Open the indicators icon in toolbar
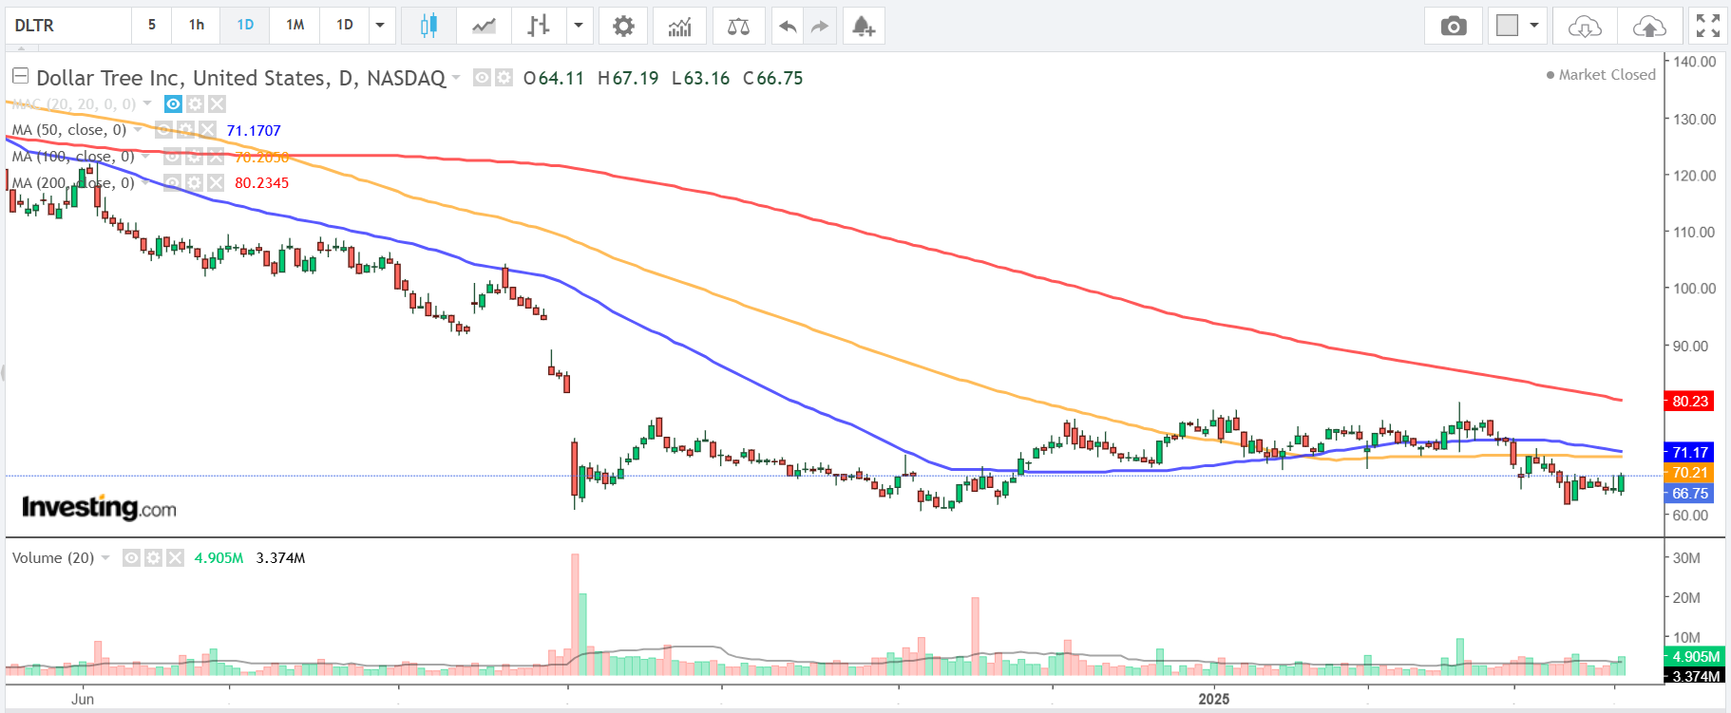Screen dimensions: 1731x713 (679, 26)
